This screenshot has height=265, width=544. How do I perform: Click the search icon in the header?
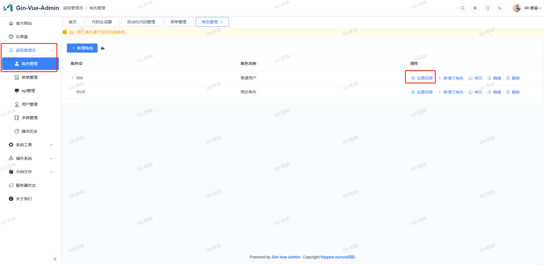(463, 8)
